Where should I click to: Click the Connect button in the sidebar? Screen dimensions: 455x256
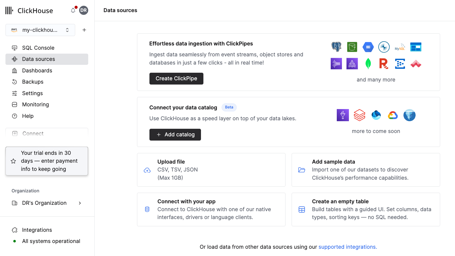(x=47, y=133)
